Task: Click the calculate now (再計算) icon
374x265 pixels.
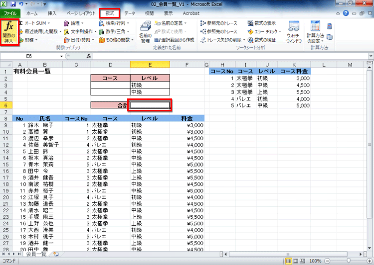Action: tap(330, 26)
